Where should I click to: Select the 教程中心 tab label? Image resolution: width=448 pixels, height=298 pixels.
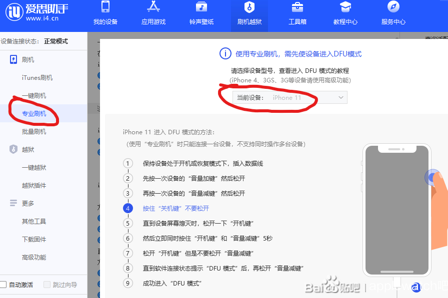tap(345, 21)
